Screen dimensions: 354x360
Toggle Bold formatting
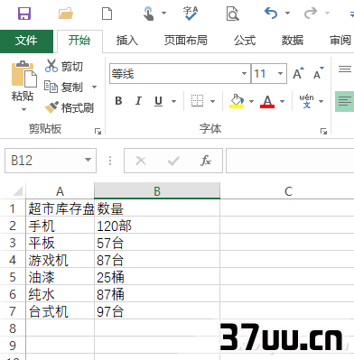point(118,101)
